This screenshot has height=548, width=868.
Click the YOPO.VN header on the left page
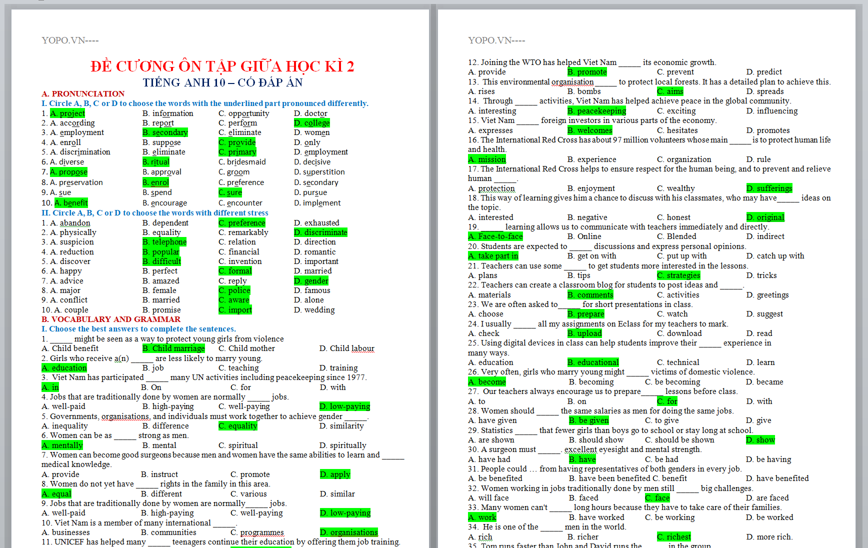70,40
